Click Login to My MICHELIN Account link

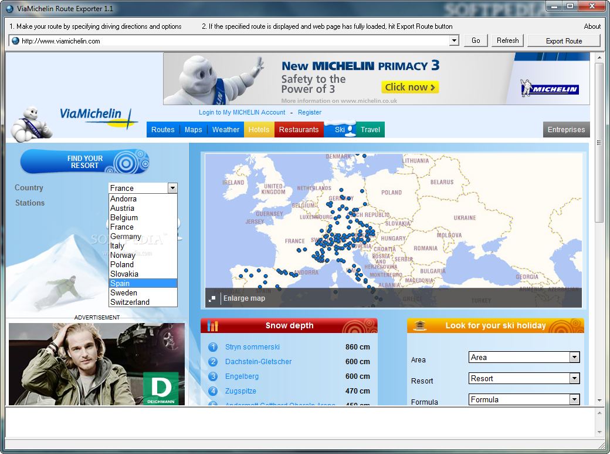242,112
